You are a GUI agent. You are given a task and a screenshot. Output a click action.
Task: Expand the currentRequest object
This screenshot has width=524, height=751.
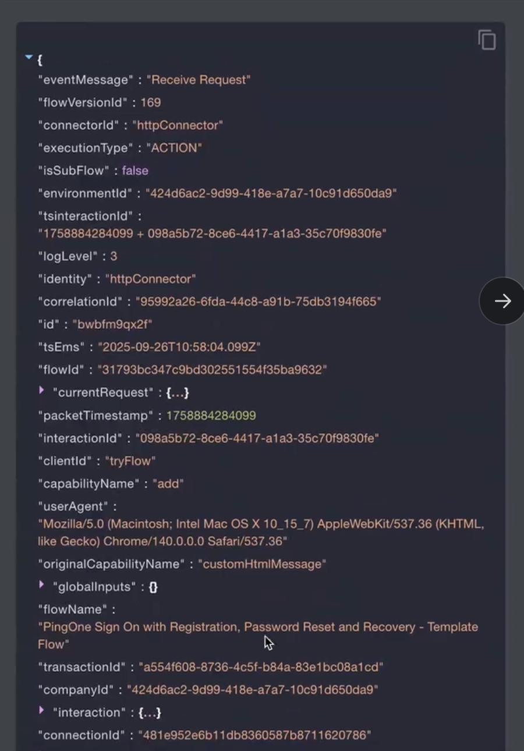click(x=41, y=391)
